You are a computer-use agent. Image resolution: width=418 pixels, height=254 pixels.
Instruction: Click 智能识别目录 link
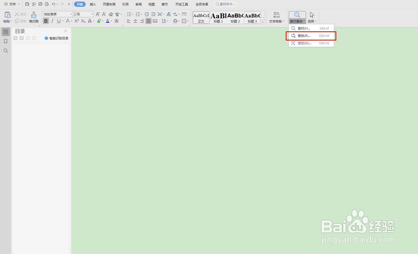pos(57,38)
